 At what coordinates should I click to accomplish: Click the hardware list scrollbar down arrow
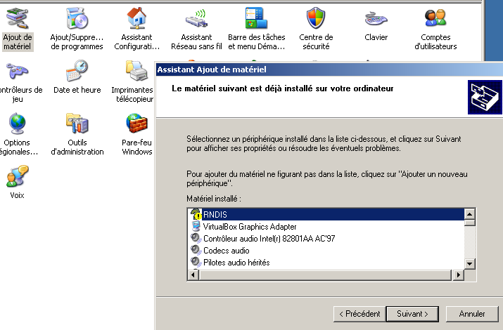click(471, 263)
